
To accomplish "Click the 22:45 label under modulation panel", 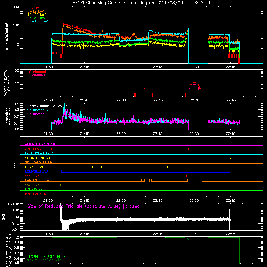I will [x=230, y=134].
